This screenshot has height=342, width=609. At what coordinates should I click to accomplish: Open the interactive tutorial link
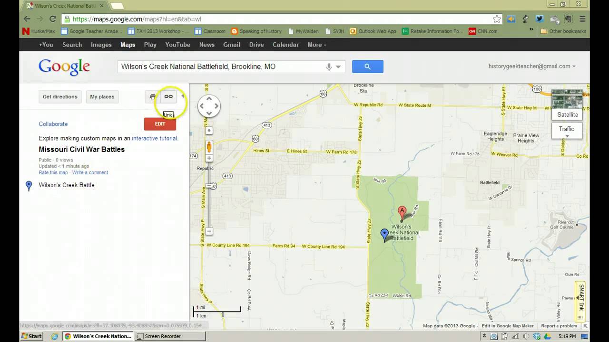click(x=154, y=139)
